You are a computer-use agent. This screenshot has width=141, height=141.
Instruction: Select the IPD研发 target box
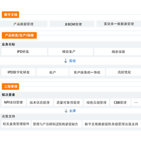click(24, 52)
